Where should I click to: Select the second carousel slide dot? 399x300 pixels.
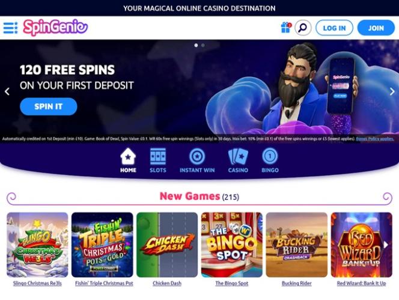pos(203,45)
